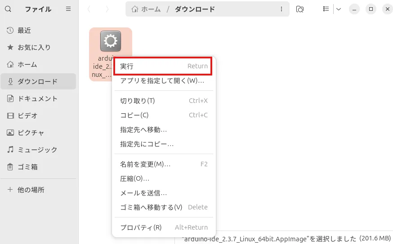The height and width of the screenshot is (244, 393).
Task: Open the hamburger main menu in sidebar
Action: click(x=68, y=9)
